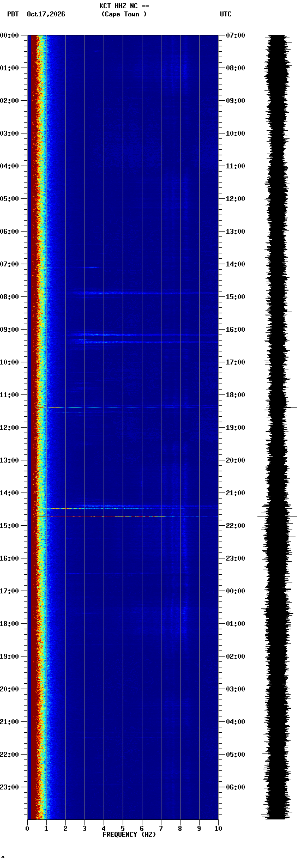Click the "FREQUENCY (HZ)" axis title
Screen dimensions: 301x863
(129, 835)
